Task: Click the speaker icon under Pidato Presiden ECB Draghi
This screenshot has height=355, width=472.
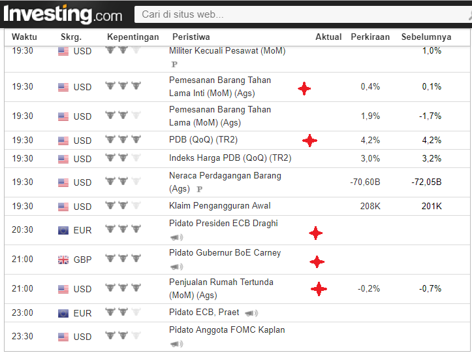Action: click(x=176, y=237)
